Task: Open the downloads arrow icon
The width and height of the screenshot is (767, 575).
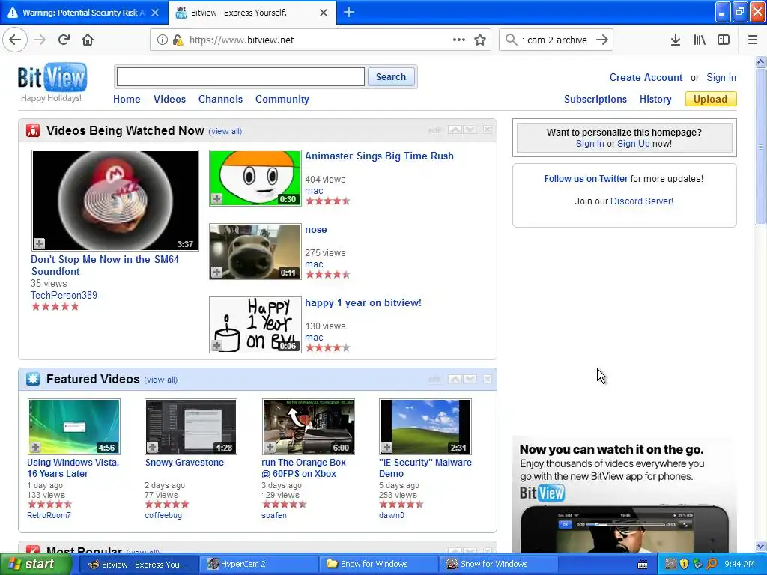Action: pyautogui.click(x=675, y=40)
